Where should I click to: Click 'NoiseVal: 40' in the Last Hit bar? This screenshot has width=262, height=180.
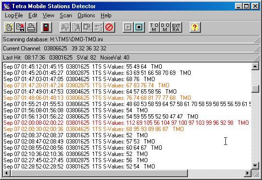click(x=115, y=58)
